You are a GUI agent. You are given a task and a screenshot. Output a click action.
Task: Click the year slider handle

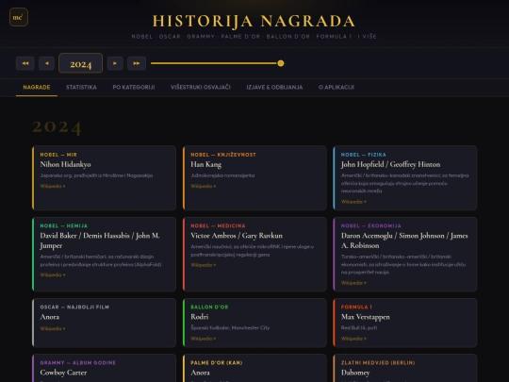pyautogui.click(x=281, y=63)
